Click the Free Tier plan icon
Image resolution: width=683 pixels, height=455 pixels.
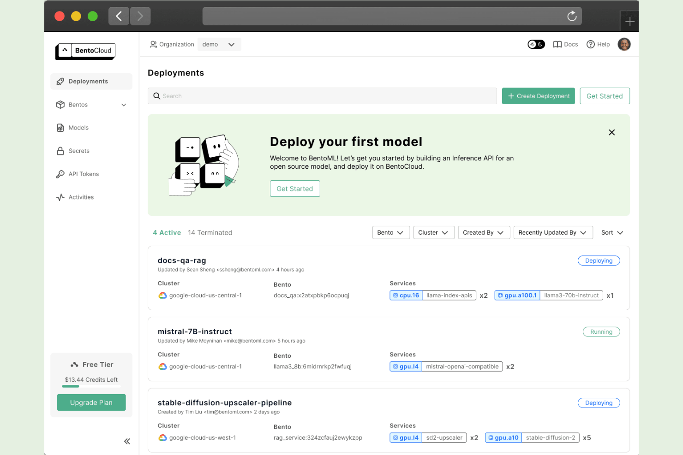(74, 365)
